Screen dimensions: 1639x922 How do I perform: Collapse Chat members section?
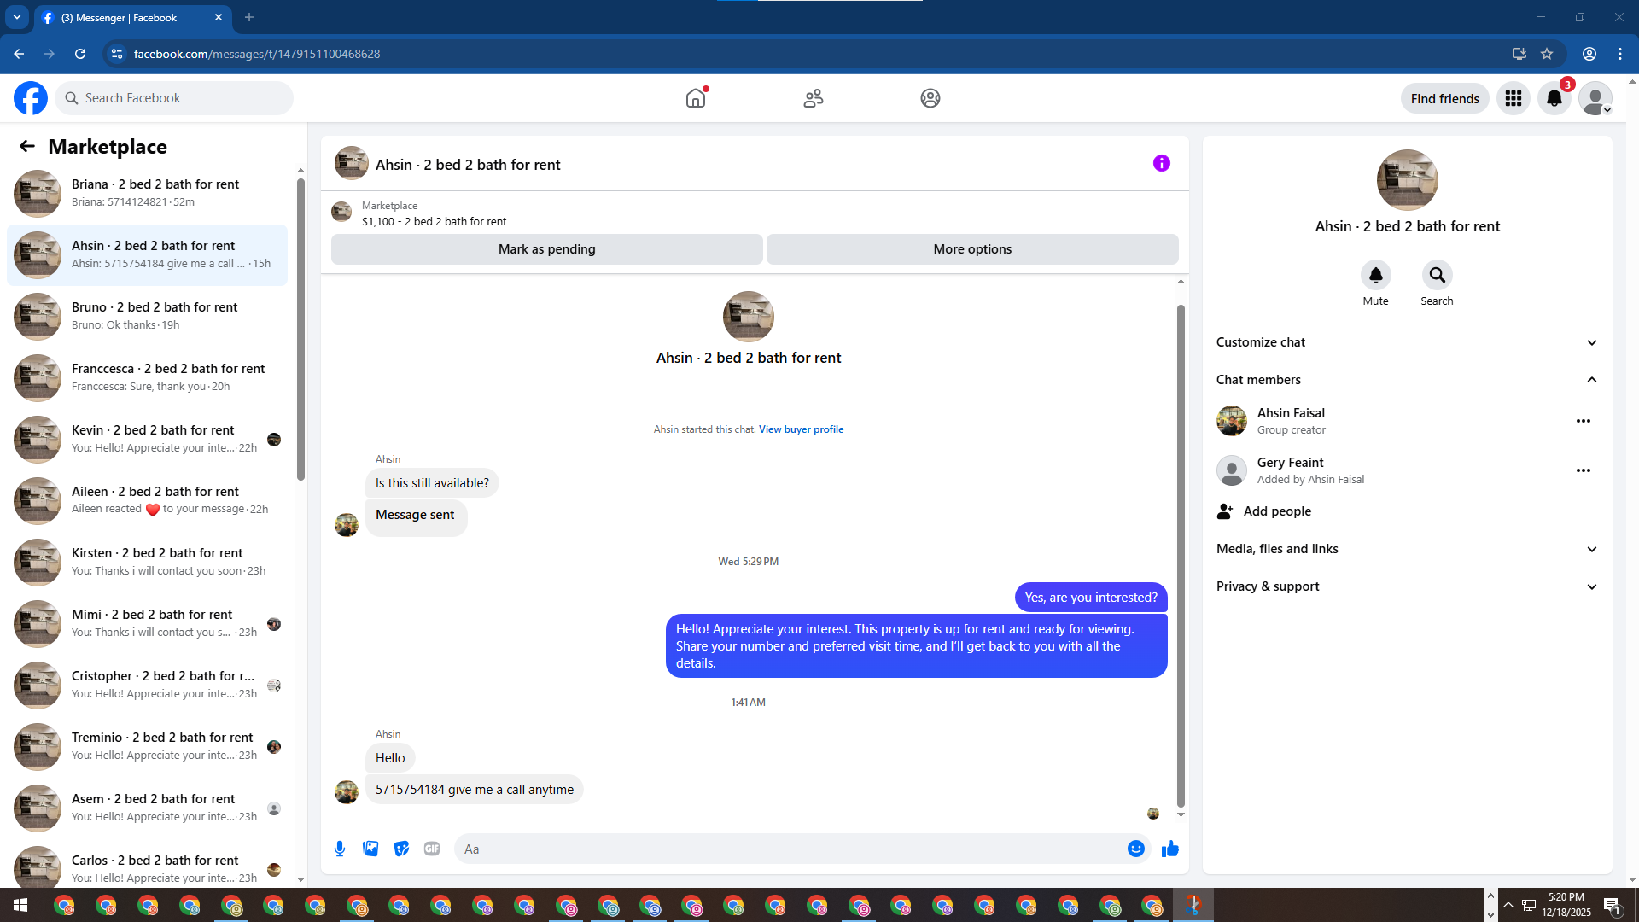(x=1407, y=380)
